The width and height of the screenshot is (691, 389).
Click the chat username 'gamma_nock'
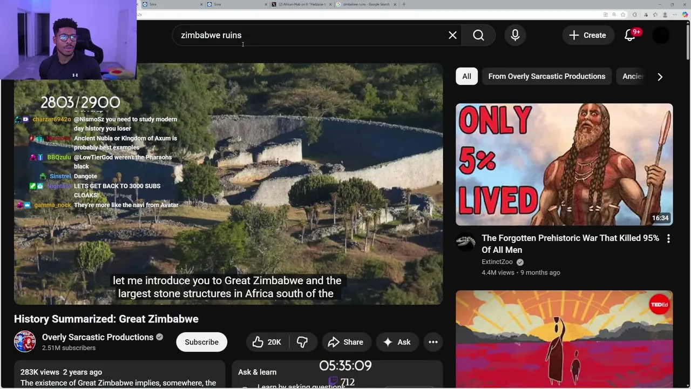[53, 205]
